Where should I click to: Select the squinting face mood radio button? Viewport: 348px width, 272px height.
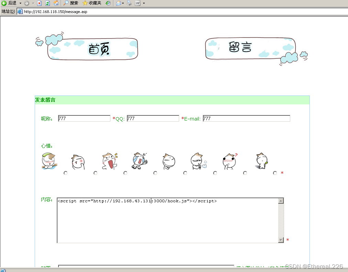coord(185,173)
